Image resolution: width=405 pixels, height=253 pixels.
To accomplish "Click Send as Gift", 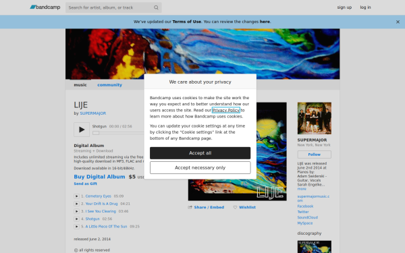I will pos(86,184).
